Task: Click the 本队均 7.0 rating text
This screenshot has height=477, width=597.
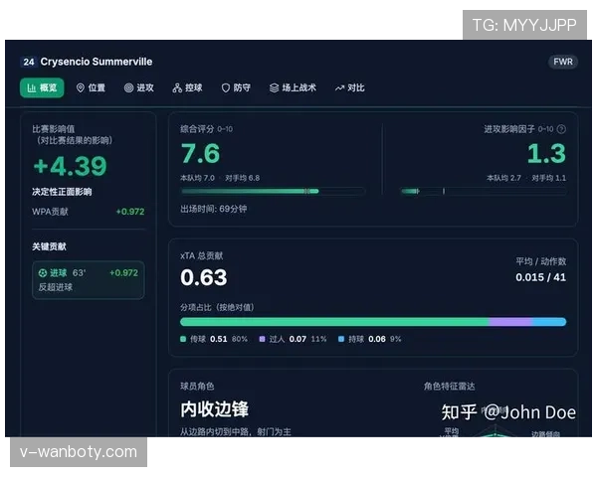Action: 198,178
